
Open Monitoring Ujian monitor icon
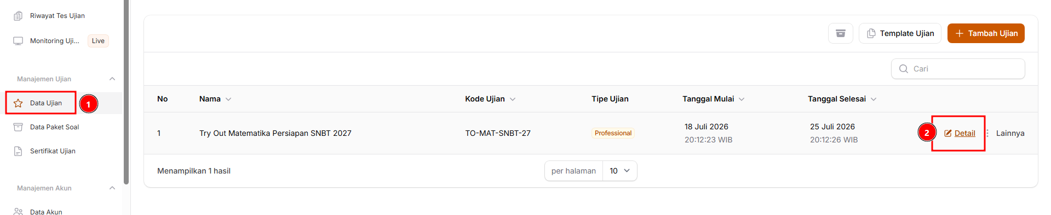click(x=18, y=41)
